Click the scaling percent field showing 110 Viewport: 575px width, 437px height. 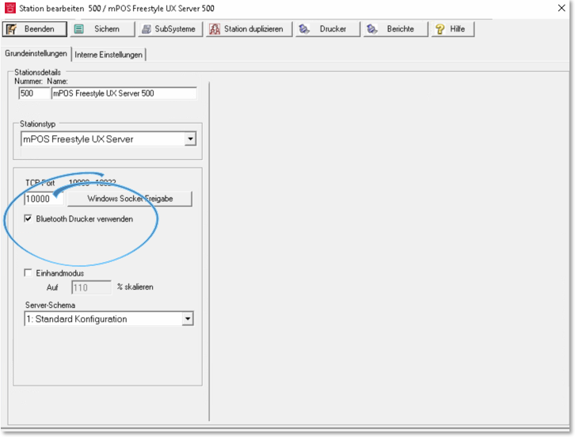[91, 287]
